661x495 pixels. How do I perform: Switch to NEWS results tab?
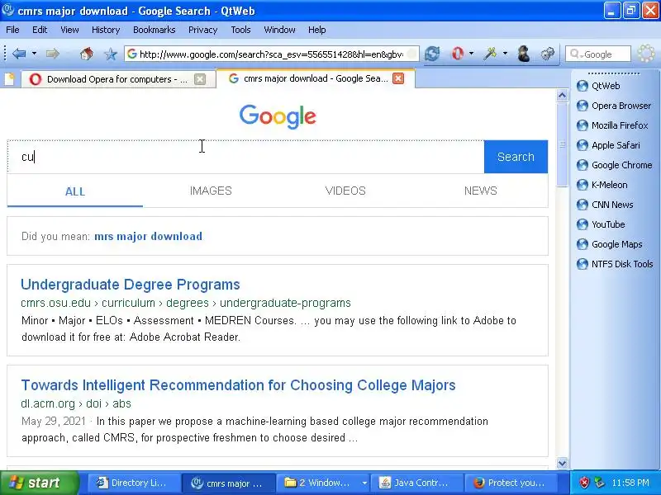click(x=481, y=191)
